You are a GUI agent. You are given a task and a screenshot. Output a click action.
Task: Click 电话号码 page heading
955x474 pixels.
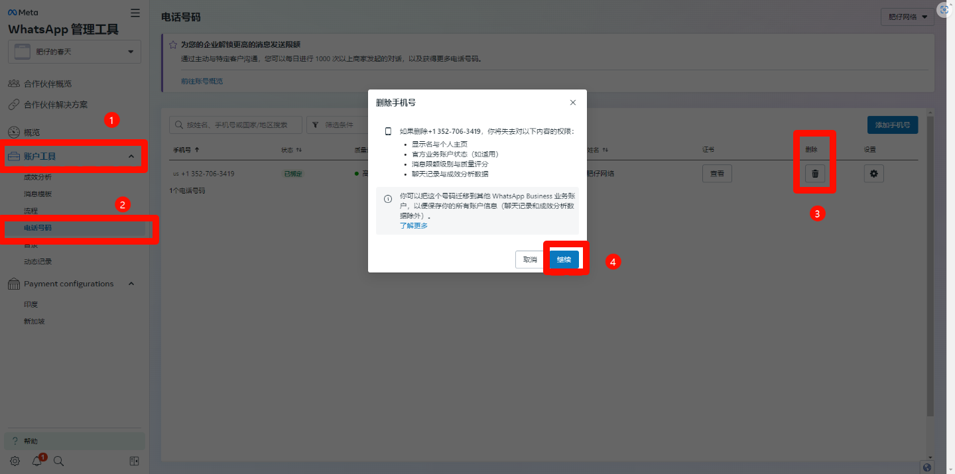[x=181, y=17]
